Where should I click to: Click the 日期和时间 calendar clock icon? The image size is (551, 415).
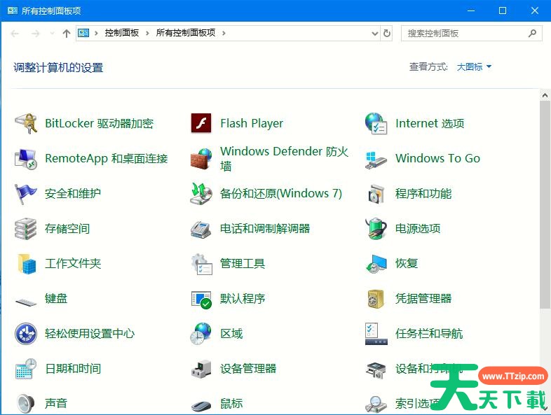pyautogui.click(x=26, y=369)
